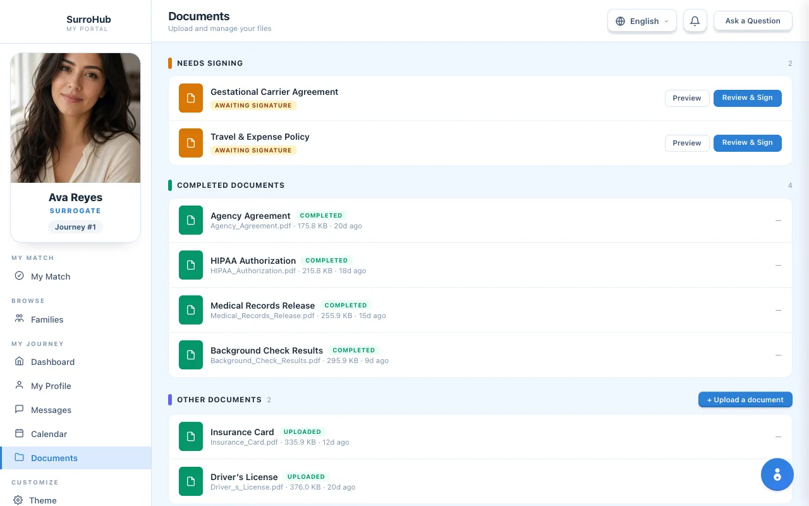
Task: Click the Families people icon in the sidebar
Action: tap(19, 319)
